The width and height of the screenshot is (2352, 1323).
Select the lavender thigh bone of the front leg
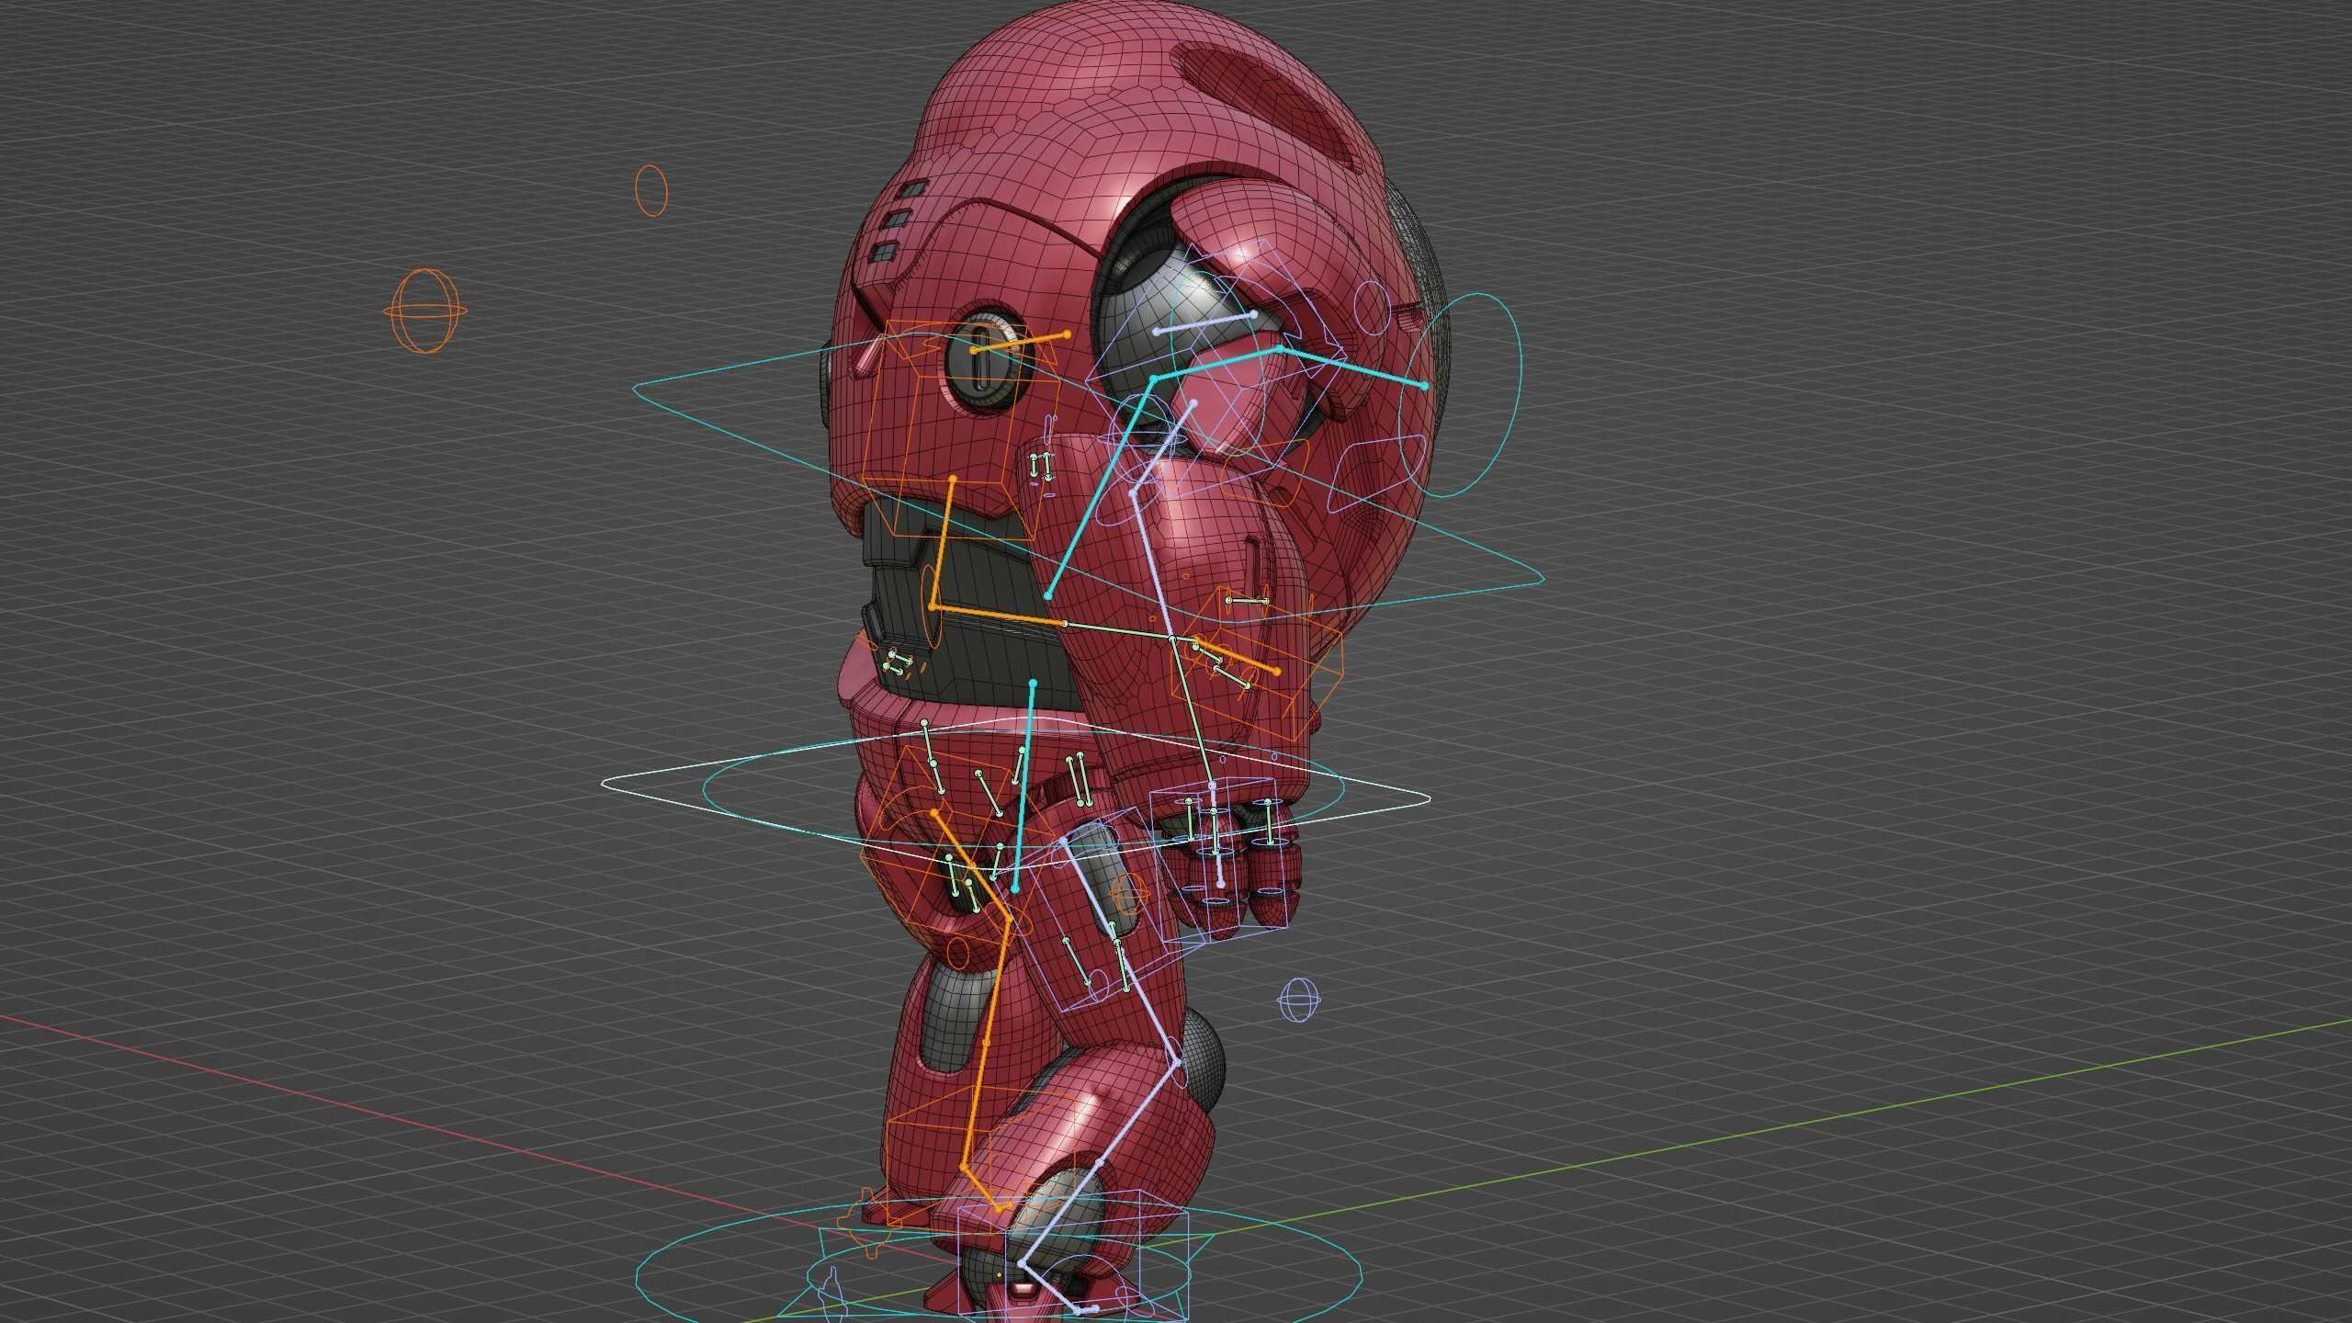coord(1121,951)
